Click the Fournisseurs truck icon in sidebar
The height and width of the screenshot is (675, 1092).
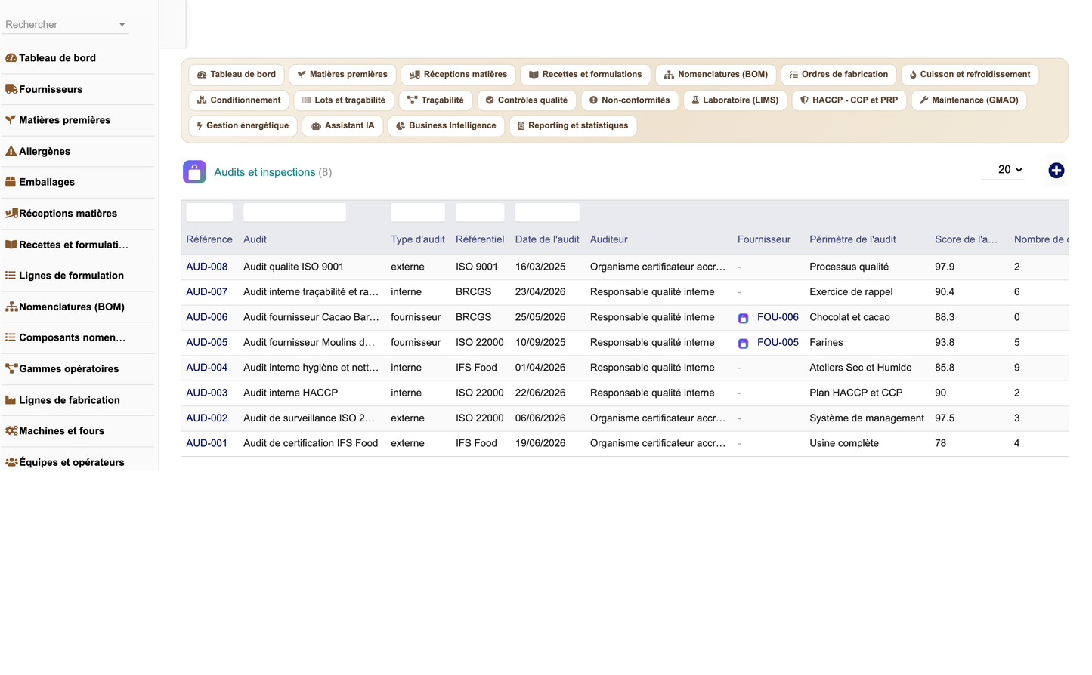click(11, 89)
